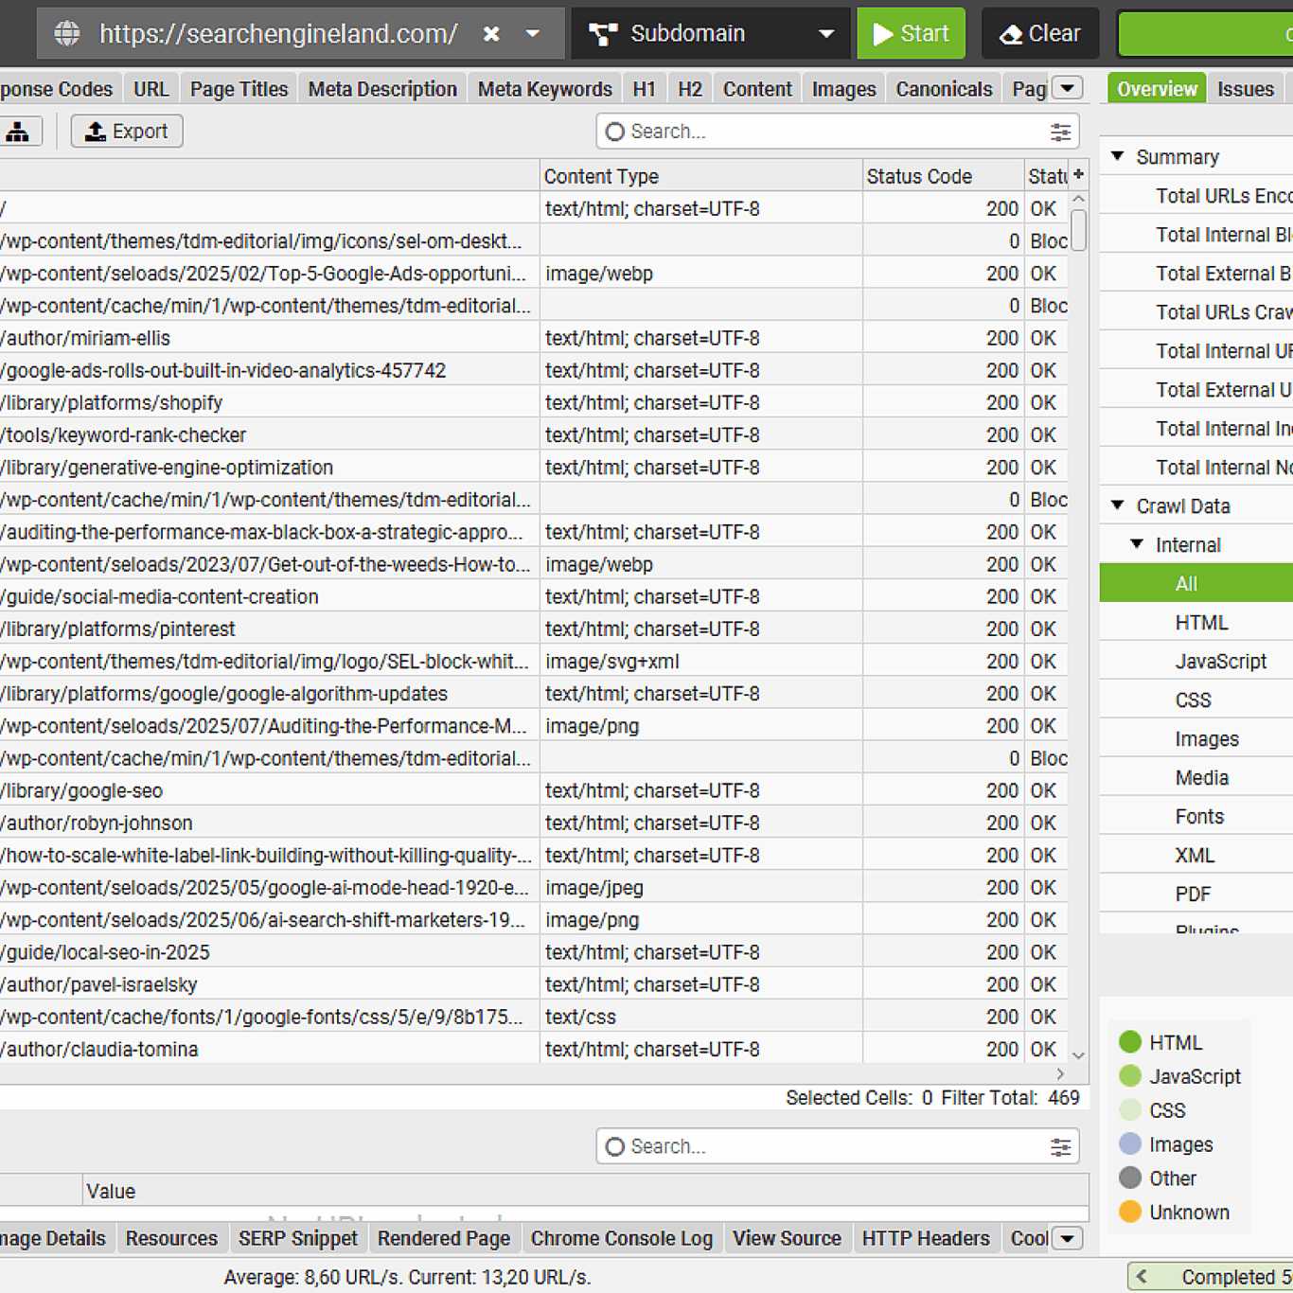Collapse the Crawl Data tree node
This screenshot has height=1293, width=1293.
tap(1118, 505)
